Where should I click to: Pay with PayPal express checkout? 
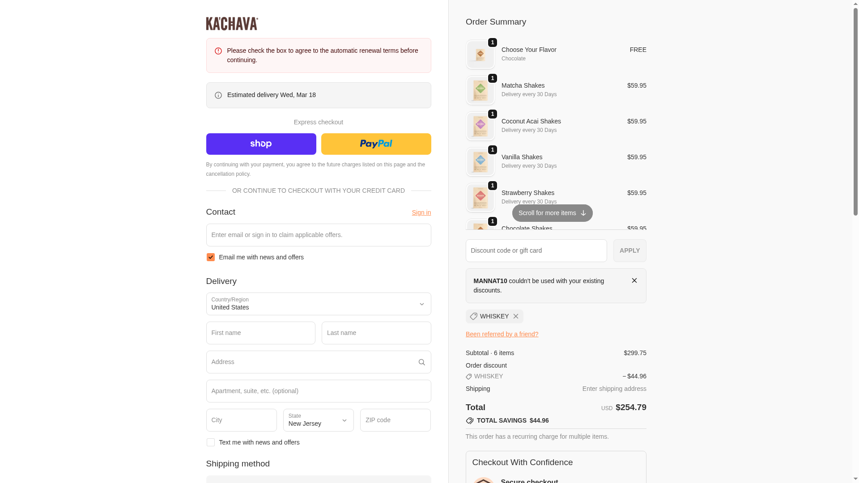click(x=376, y=144)
